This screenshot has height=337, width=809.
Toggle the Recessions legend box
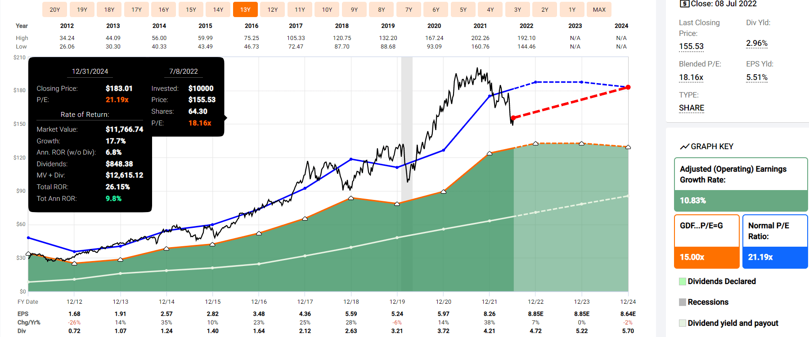[x=683, y=302]
